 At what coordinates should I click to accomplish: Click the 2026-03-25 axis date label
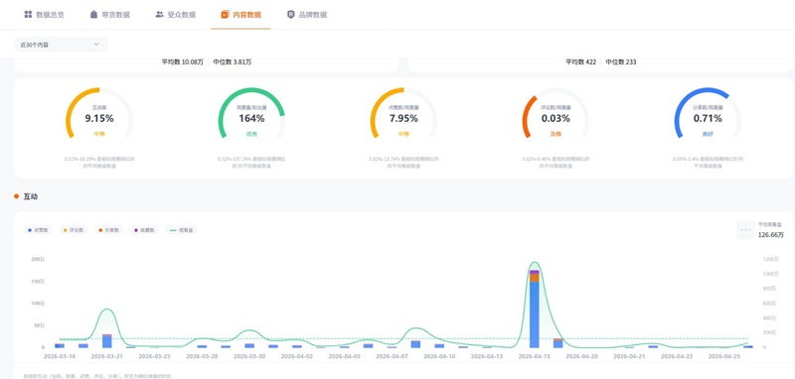coord(154,356)
